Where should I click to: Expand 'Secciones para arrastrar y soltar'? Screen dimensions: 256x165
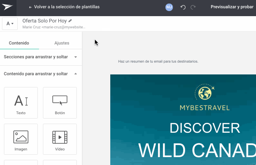41,57
